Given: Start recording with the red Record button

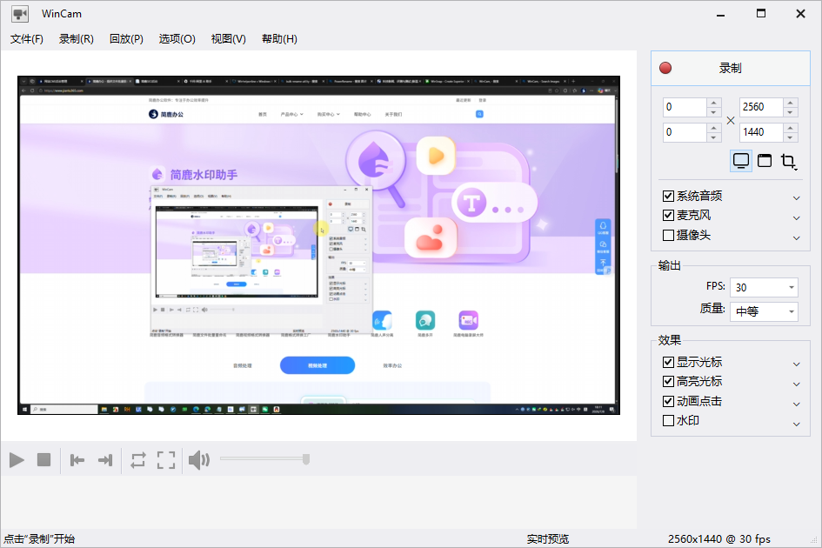Looking at the screenshot, I should 731,68.
